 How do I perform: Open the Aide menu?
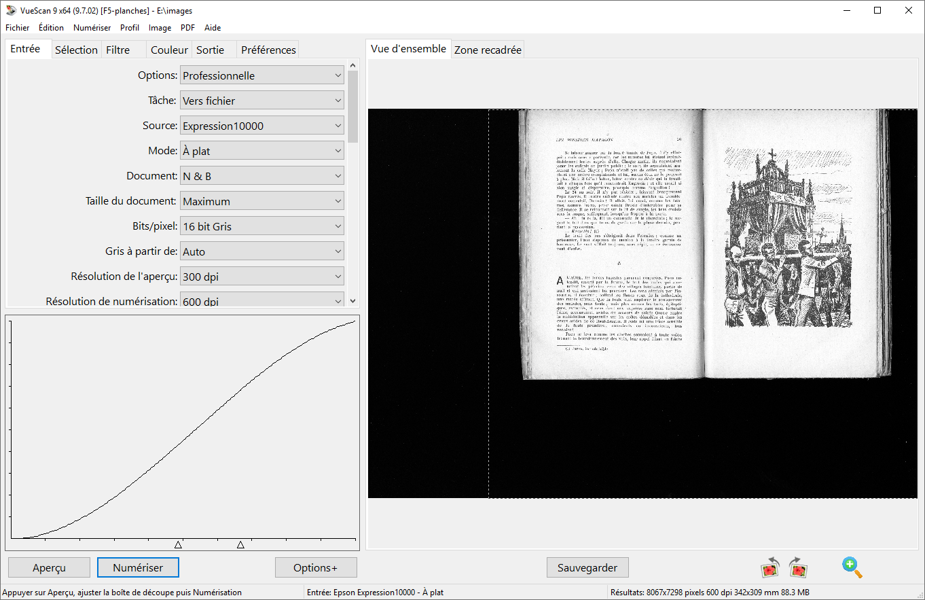[x=213, y=28]
